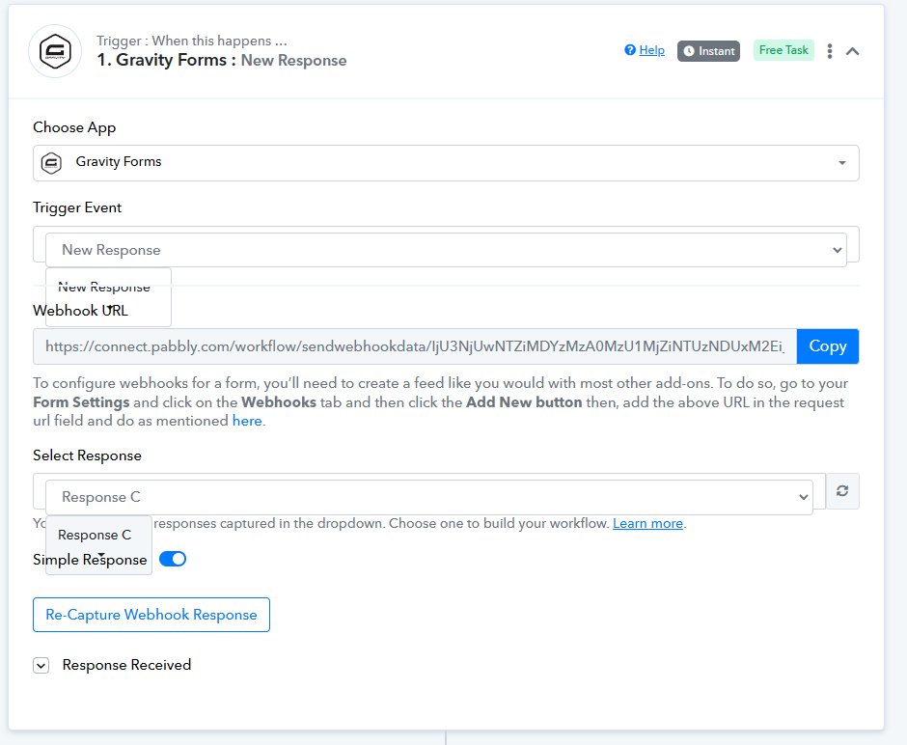Open the Trigger Event select box
The height and width of the screenshot is (745, 907).
(x=446, y=250)
